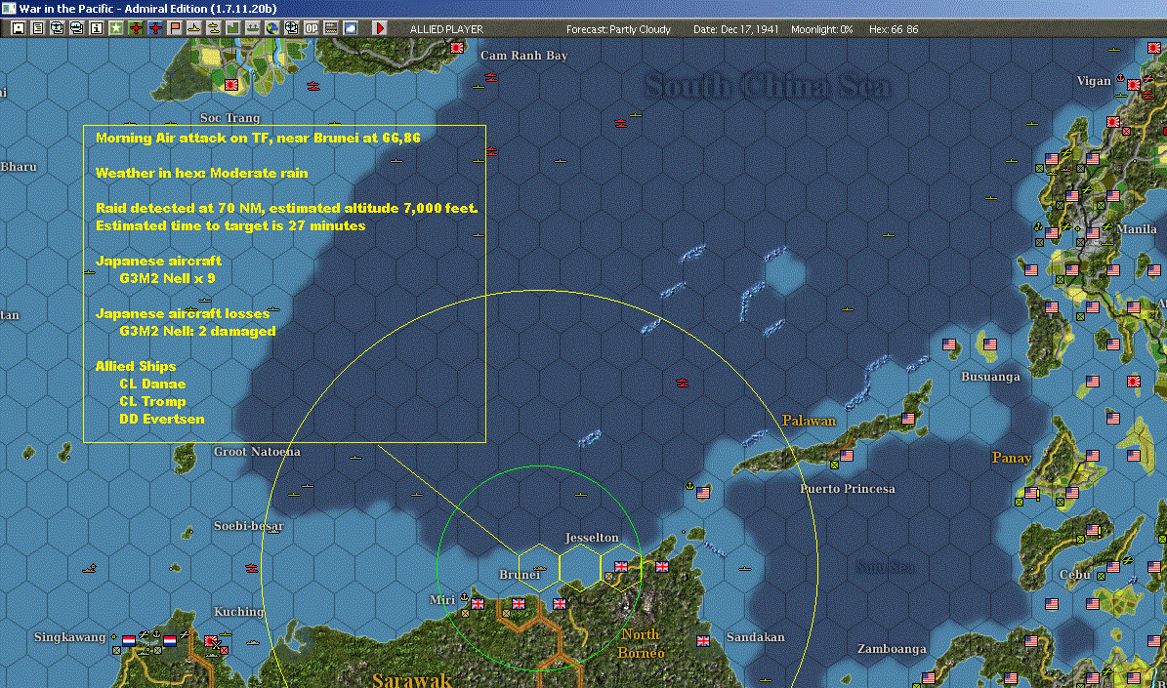Click the orange flag toolbar icon
This screenshot has width=1167, height=688.
tap(175, 28)
